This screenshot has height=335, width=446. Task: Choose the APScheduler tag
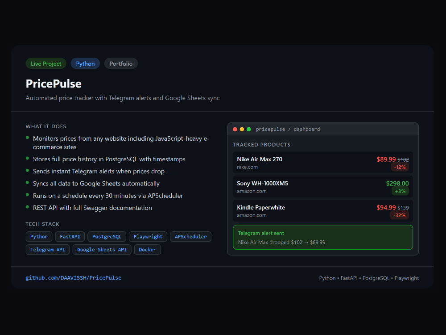coord(190,237)
